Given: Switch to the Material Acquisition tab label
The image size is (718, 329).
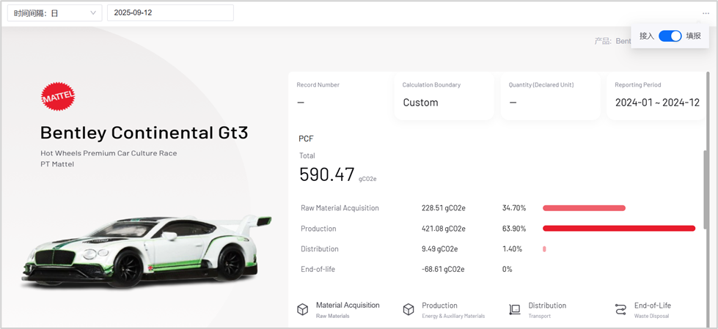Looking at the screenshot, I should pos(348,306).
